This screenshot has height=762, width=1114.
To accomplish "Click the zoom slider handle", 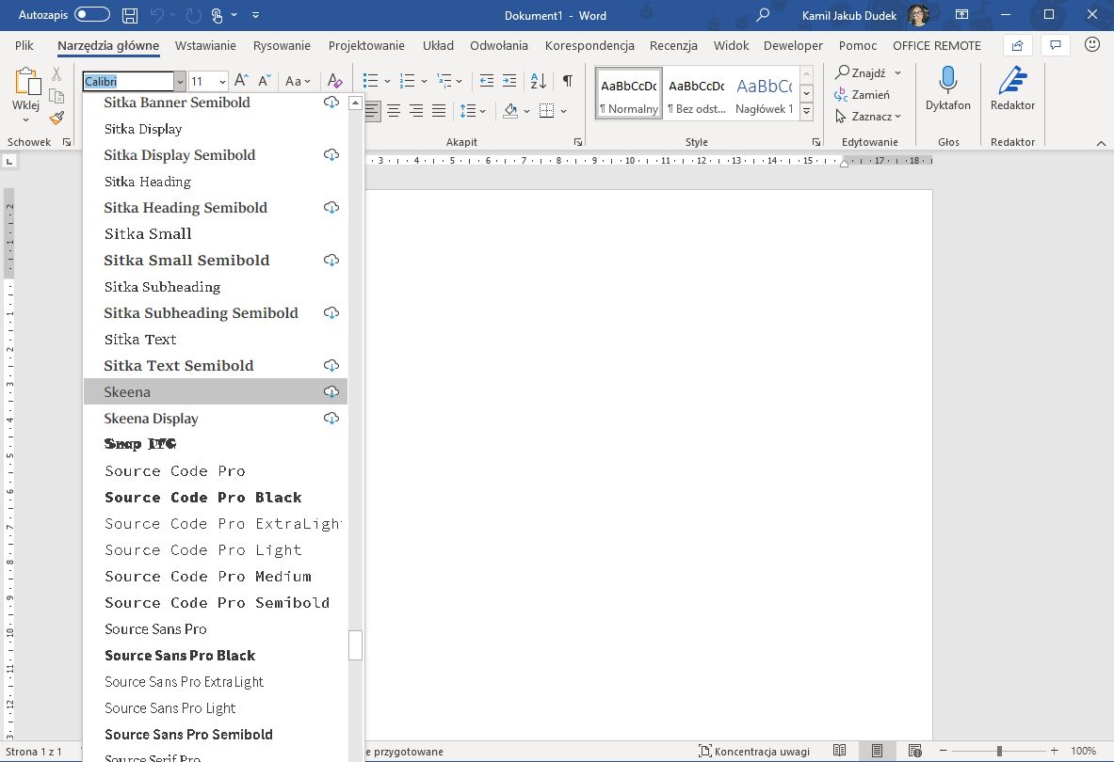I will pyautogui.click(x=999, y=751).
